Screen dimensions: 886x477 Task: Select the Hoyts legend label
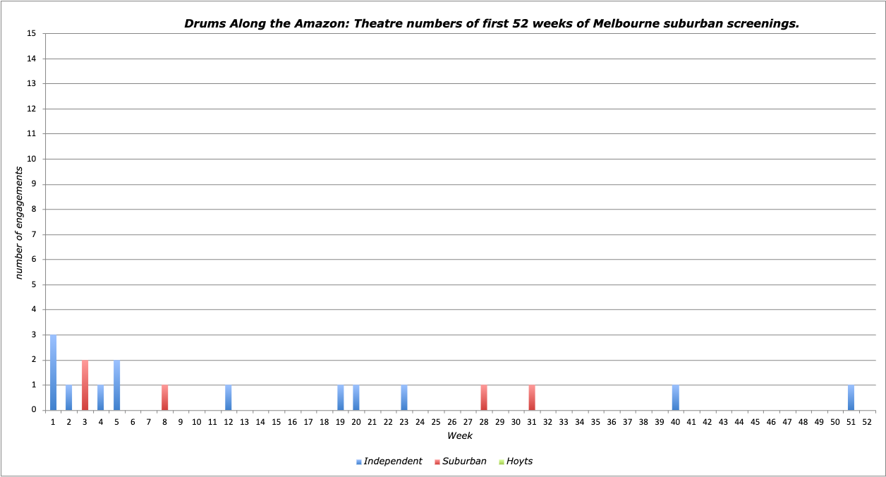(x=520, y=461)
